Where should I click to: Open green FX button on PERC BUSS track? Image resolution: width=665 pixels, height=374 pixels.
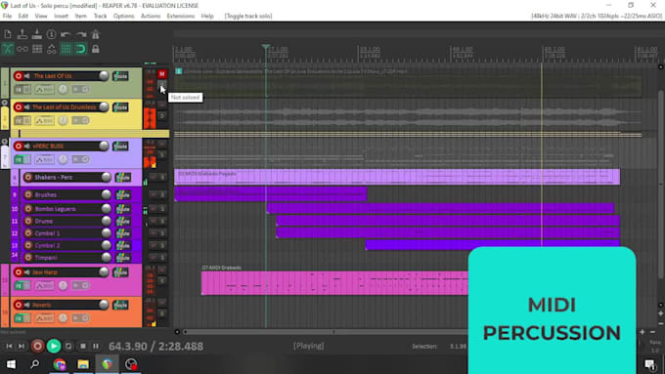click(x=19, y=160)
